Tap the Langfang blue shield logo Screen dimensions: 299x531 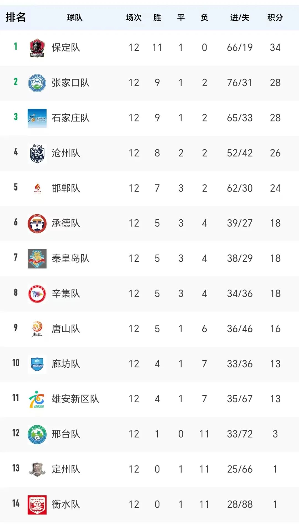(x=37, y=364)
